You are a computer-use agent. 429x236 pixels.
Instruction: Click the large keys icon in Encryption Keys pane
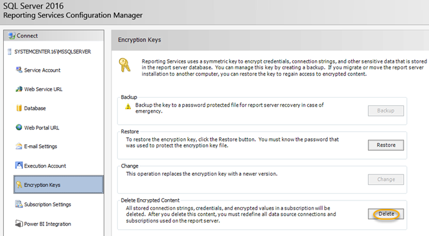[125, 65]
